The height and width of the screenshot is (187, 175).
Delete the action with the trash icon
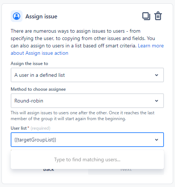(158, 16)
